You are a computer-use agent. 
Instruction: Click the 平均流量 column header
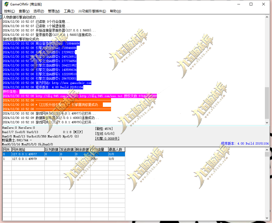click(x=99, y=149)
